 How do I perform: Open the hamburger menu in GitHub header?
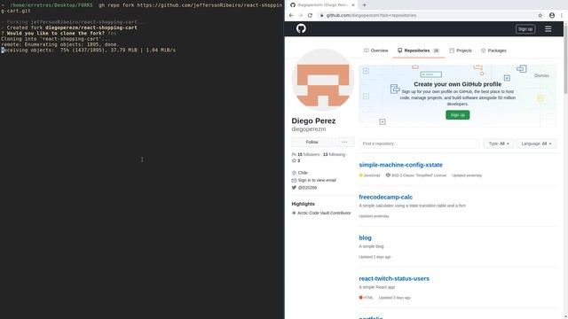tap(548, 29)
